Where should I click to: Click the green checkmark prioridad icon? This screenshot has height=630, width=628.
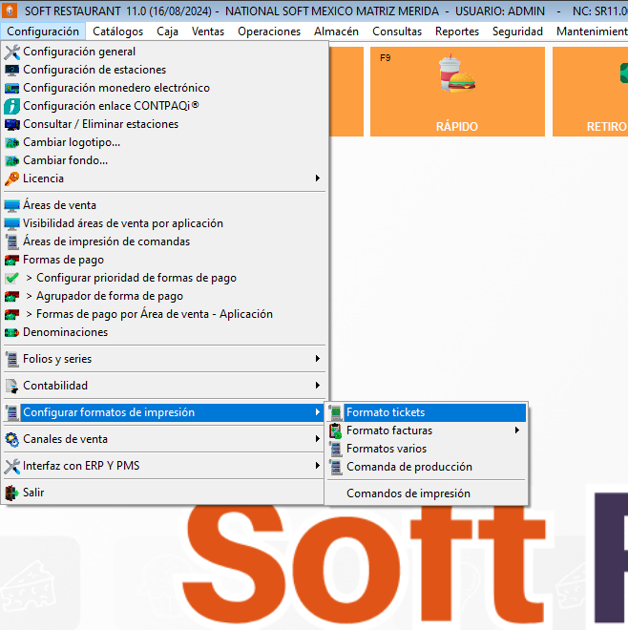(12, 278)
